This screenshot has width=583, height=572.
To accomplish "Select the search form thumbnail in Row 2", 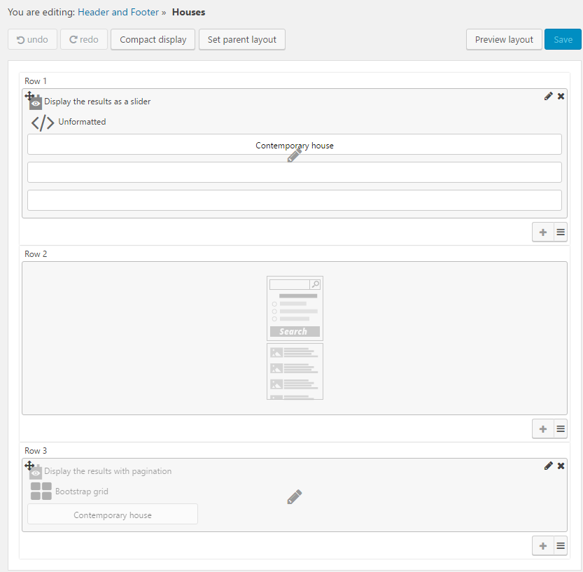I will point(295,308).
